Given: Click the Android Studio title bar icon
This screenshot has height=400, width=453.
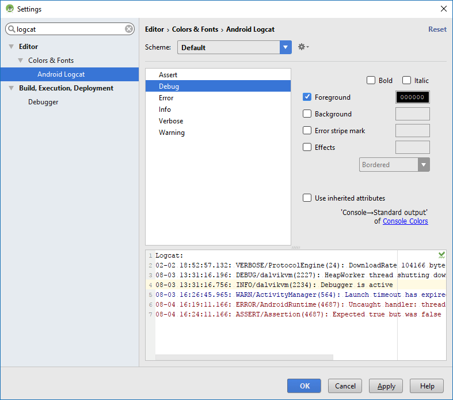Looking at the screenshot, I should (x=9, y=9).
